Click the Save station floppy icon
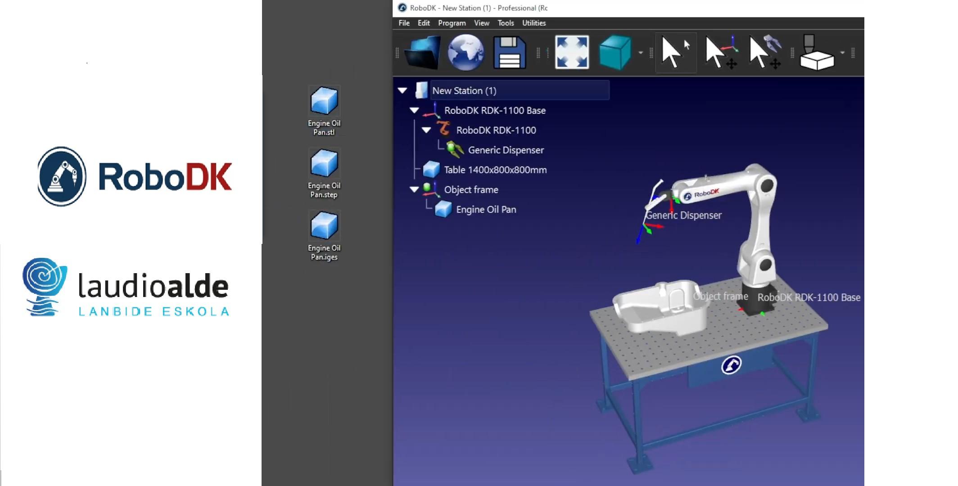 (509, 53)
